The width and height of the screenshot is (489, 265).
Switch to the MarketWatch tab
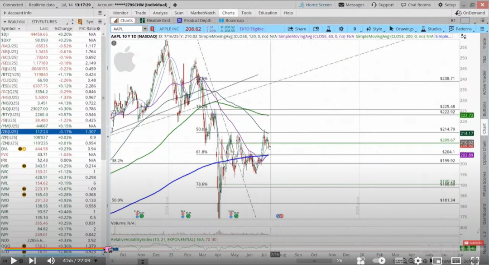203,13
